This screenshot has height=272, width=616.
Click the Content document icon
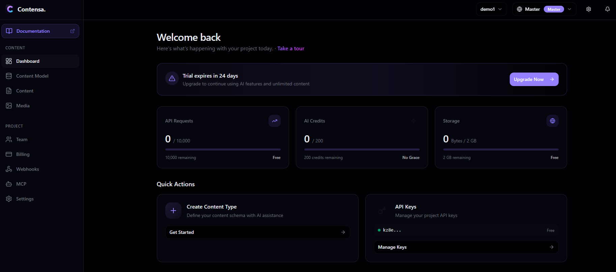tap(9, 91)
